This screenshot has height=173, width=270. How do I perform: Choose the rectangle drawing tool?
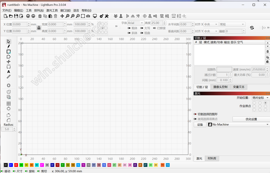coord(9,52)
